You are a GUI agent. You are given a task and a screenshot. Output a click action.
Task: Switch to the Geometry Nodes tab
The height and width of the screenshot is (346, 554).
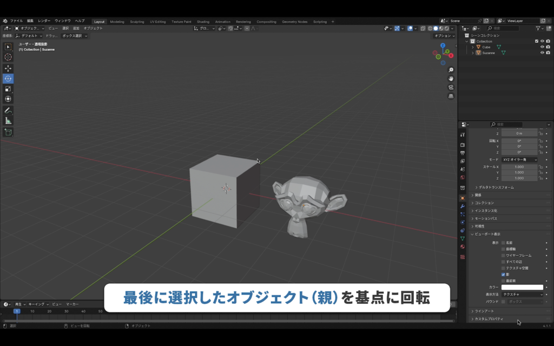point(295,22)
